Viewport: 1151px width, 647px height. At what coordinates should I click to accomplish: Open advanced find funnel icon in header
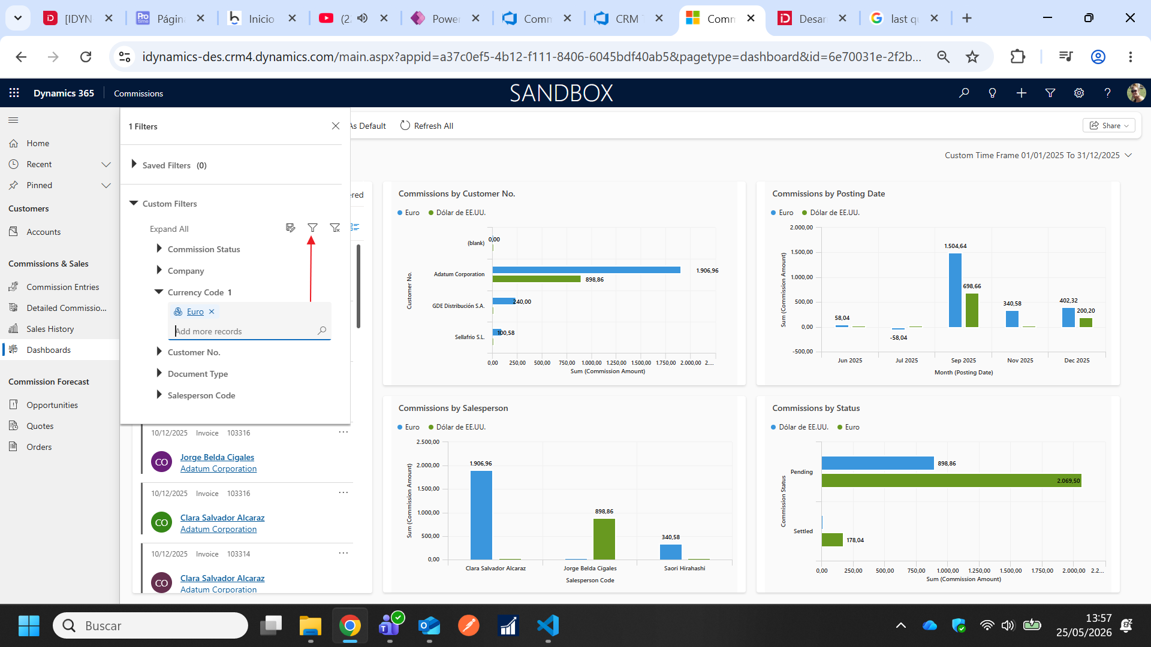[x=1050, y=93]
